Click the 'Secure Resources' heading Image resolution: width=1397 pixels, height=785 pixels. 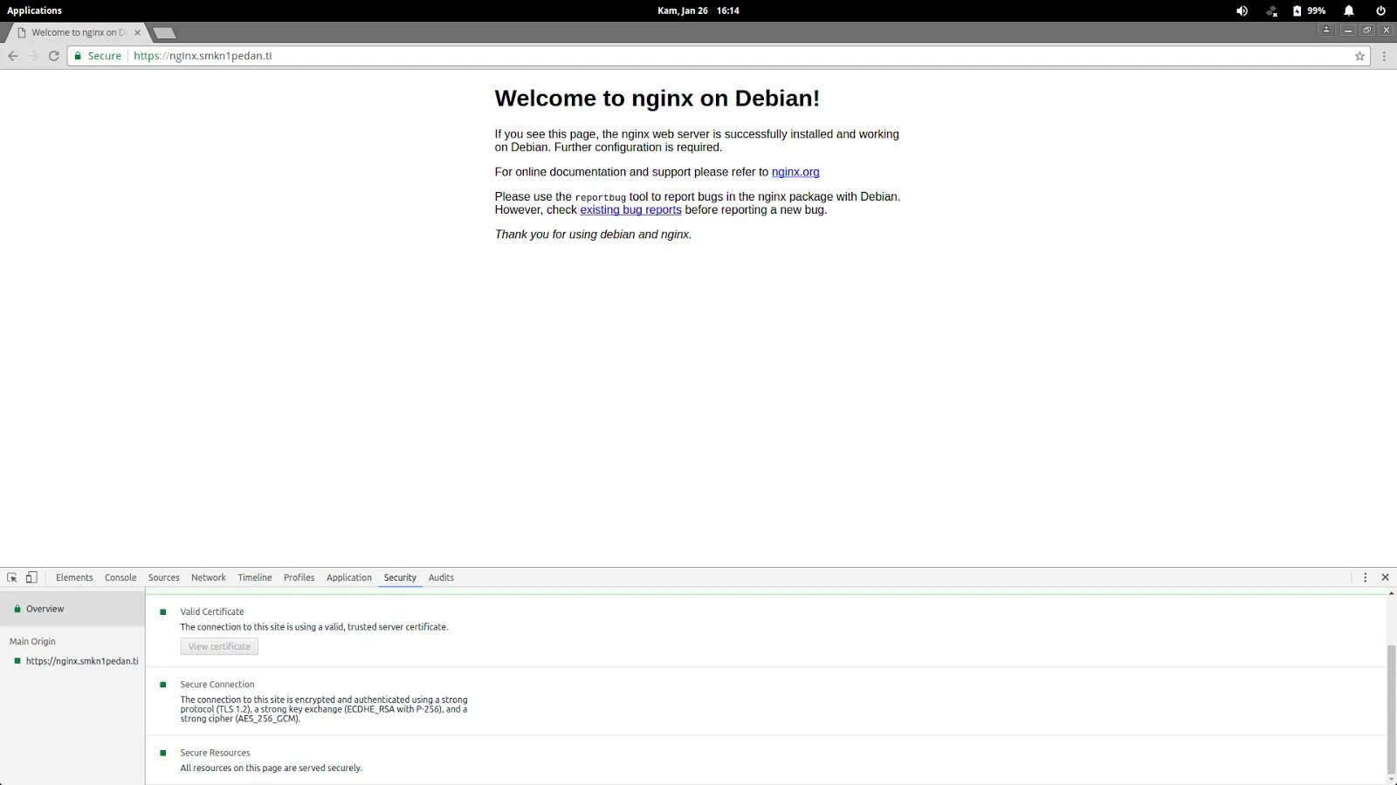215,753
